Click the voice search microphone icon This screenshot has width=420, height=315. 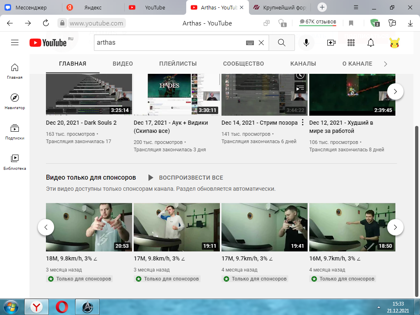[x=306, y=43]
